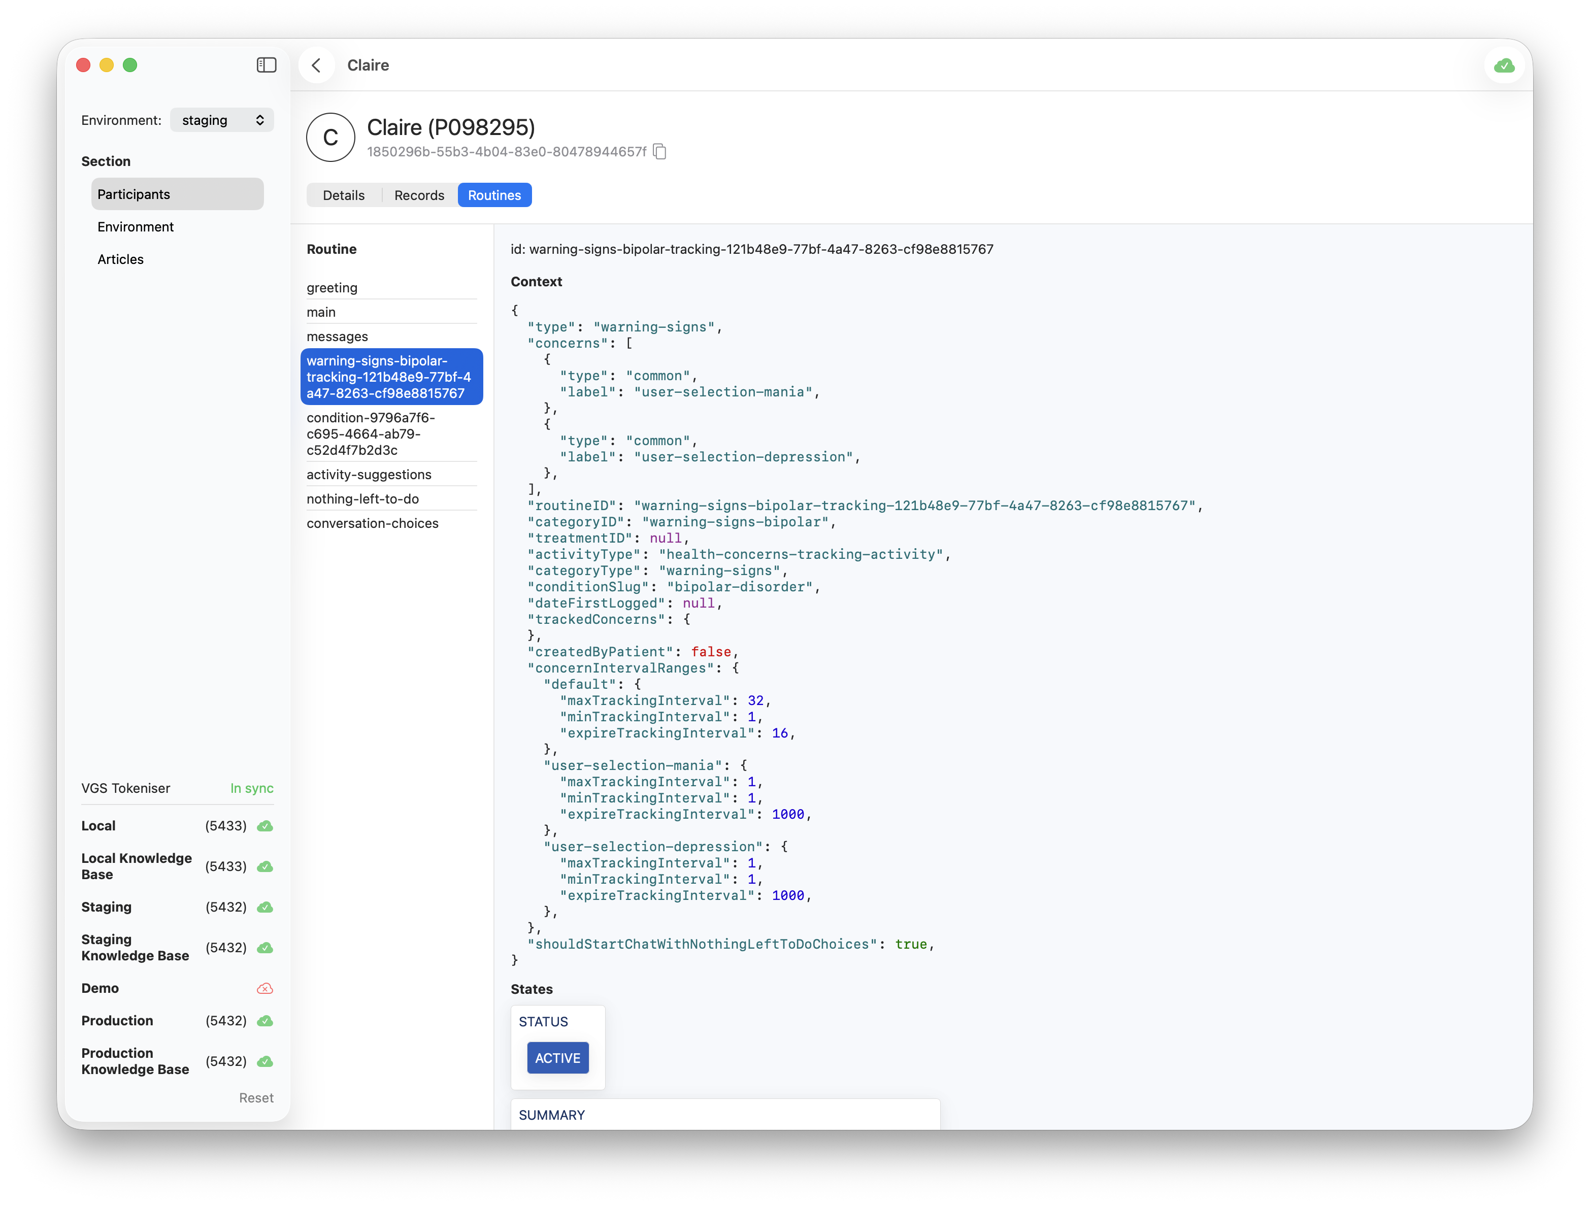
Task: Click Production connection green cloud icon
Action: [264, 1021]
